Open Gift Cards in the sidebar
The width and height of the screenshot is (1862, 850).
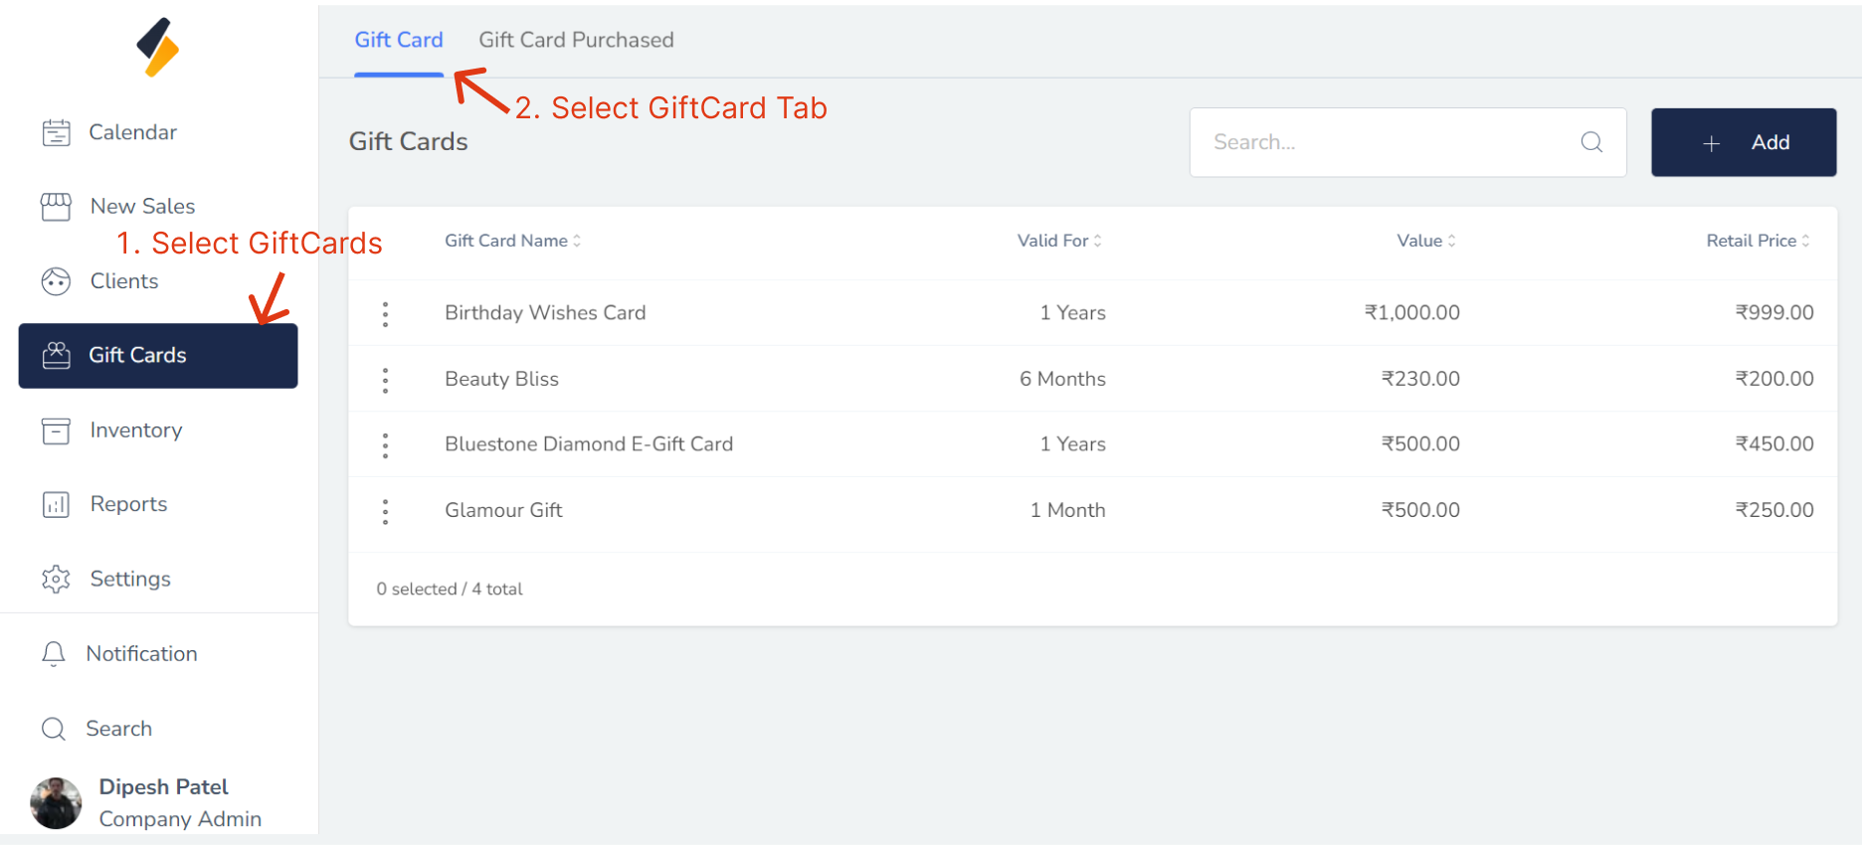tap(158, 355)
